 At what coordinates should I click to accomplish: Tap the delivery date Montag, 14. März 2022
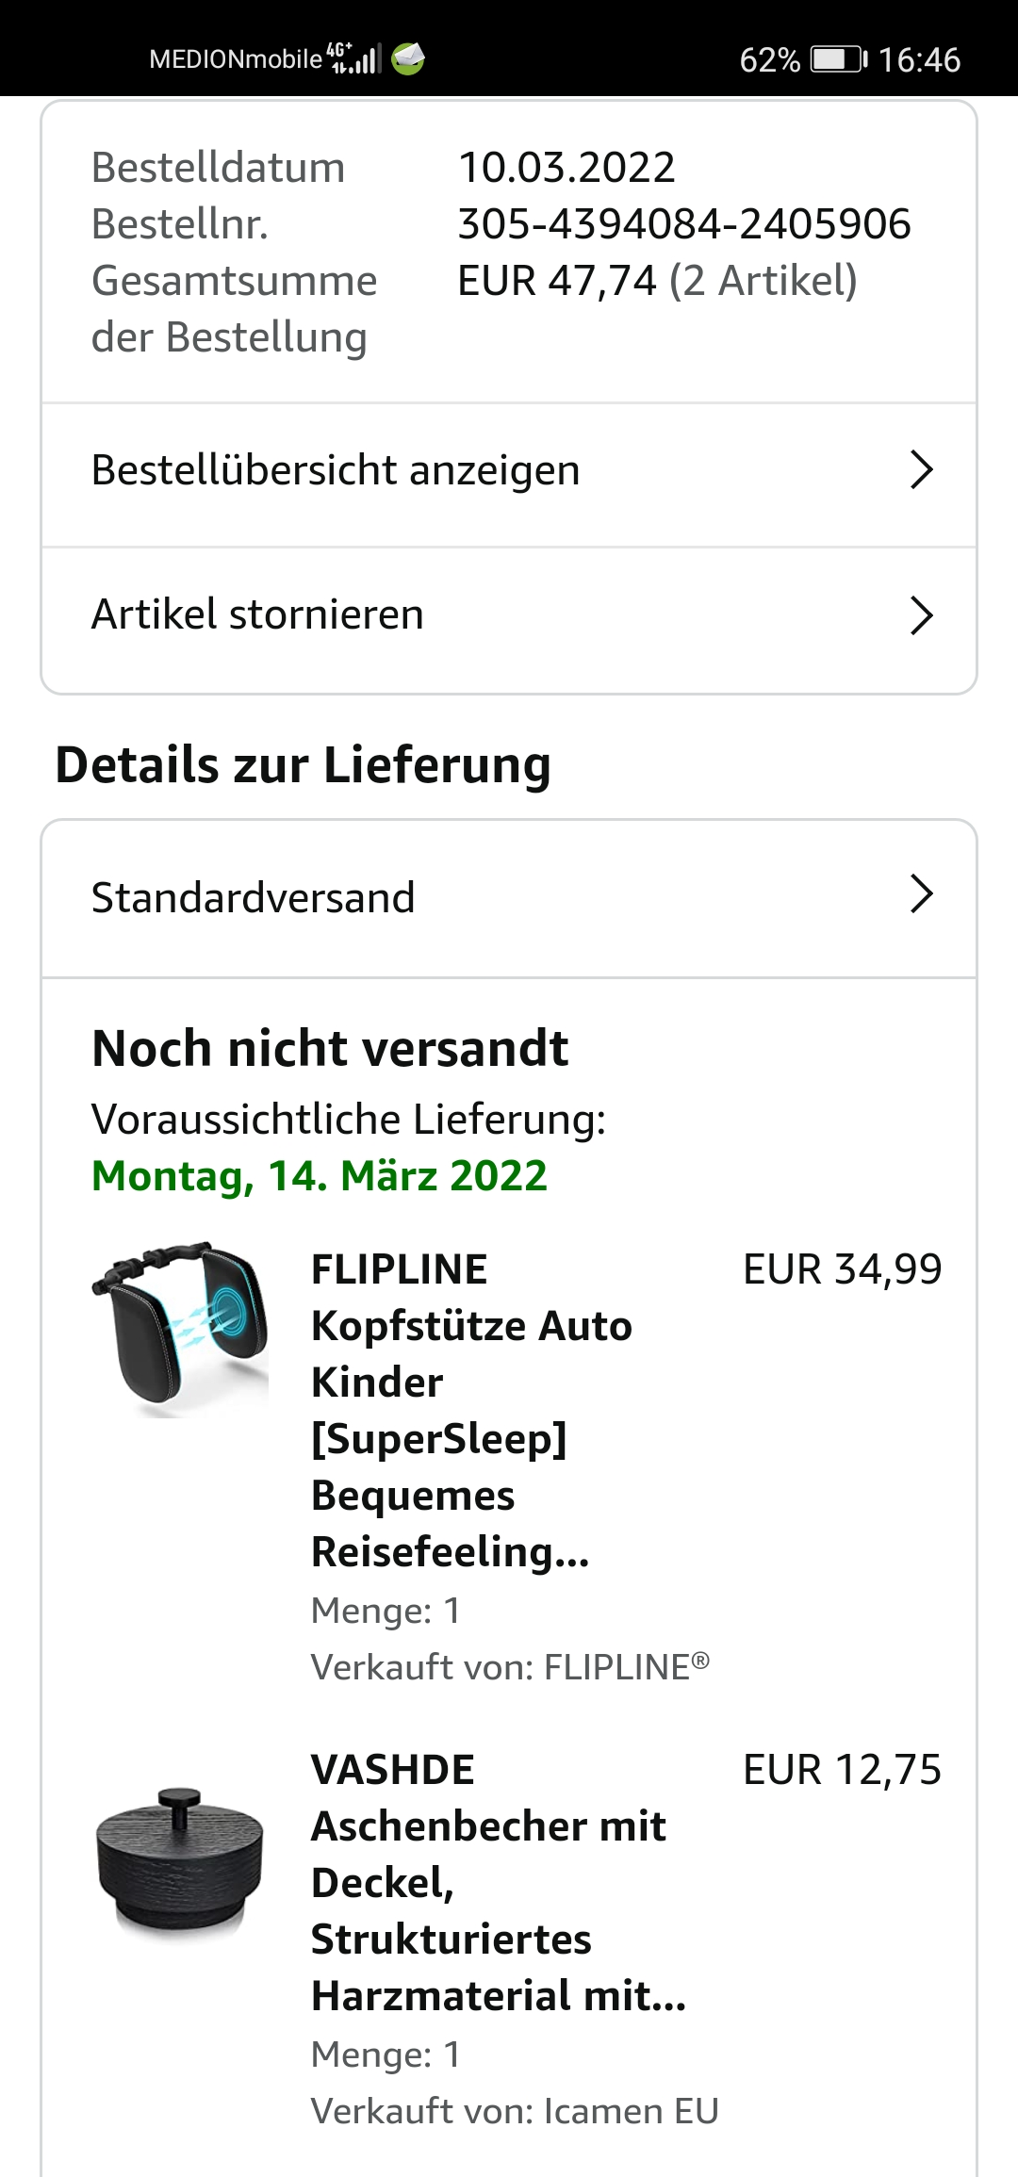pyautogui.click(x=320, y=1175)
